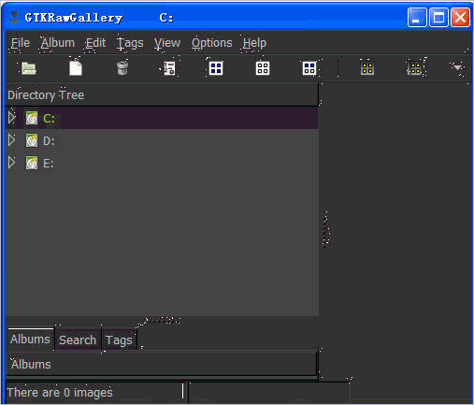The width and height of the screenshot is (474, 405).
Task: Click the open folder toolbar icon
Action: pyautogui.click(x=29, y=68)
